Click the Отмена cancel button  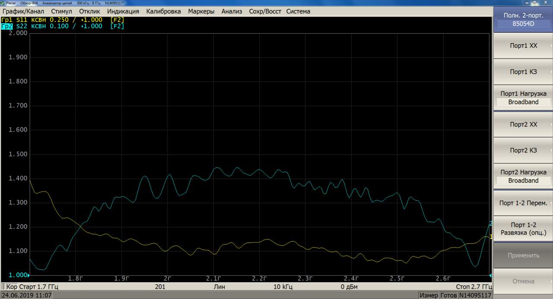coord(523,281)
